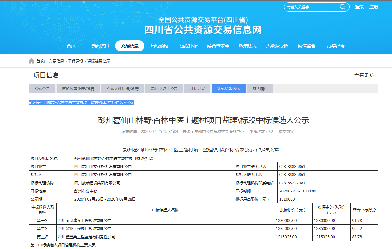
Task: Open the 开标记录 tab
Action: click(197, 88)
